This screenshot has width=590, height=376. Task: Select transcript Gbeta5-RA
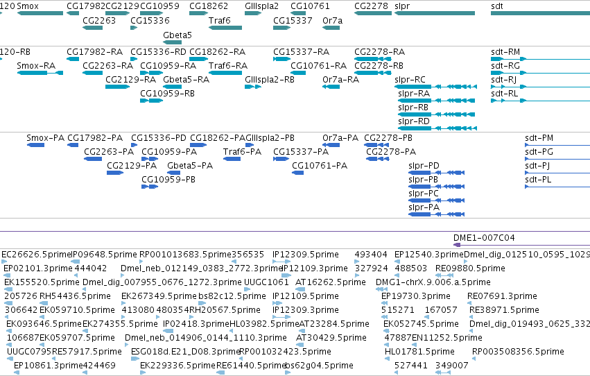click(x=173, y=87)
